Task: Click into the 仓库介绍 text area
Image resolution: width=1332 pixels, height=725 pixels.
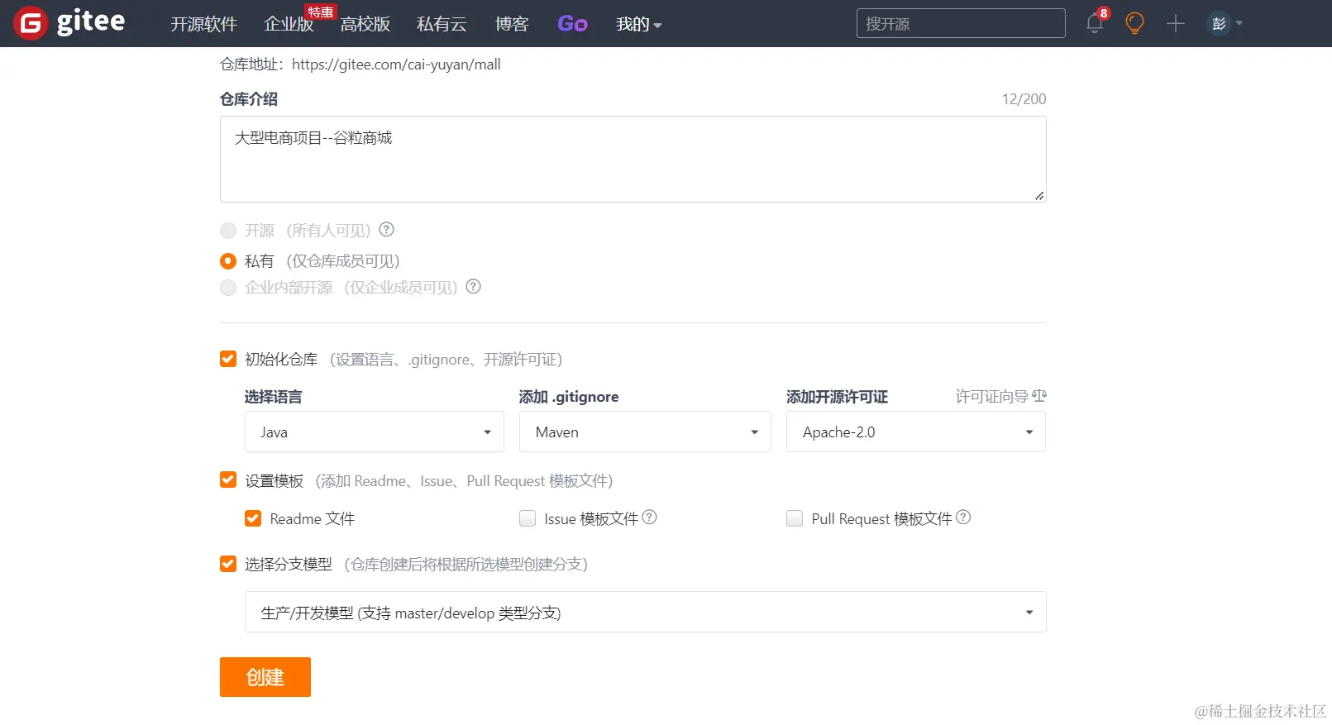Action: [633, 159]
